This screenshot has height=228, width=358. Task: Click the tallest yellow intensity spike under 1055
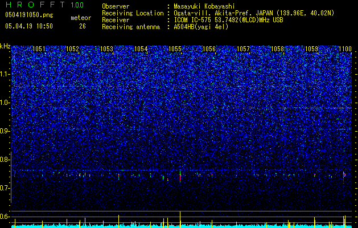coord(180,219)
